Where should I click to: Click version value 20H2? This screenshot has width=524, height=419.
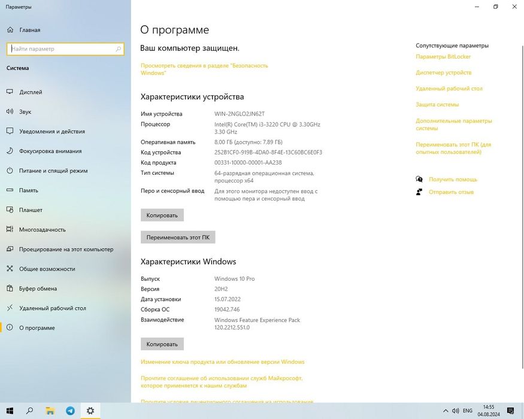(x=221, y=289)
